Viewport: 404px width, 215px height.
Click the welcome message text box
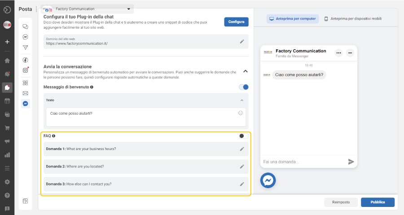146,117
